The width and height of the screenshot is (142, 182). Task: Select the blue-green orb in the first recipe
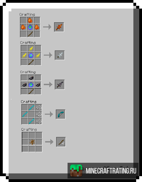tap(30, 27)
